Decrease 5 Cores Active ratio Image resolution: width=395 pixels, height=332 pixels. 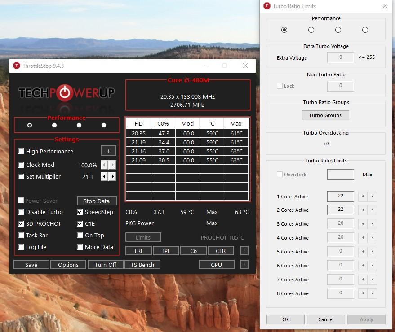(x=363, y=252)
